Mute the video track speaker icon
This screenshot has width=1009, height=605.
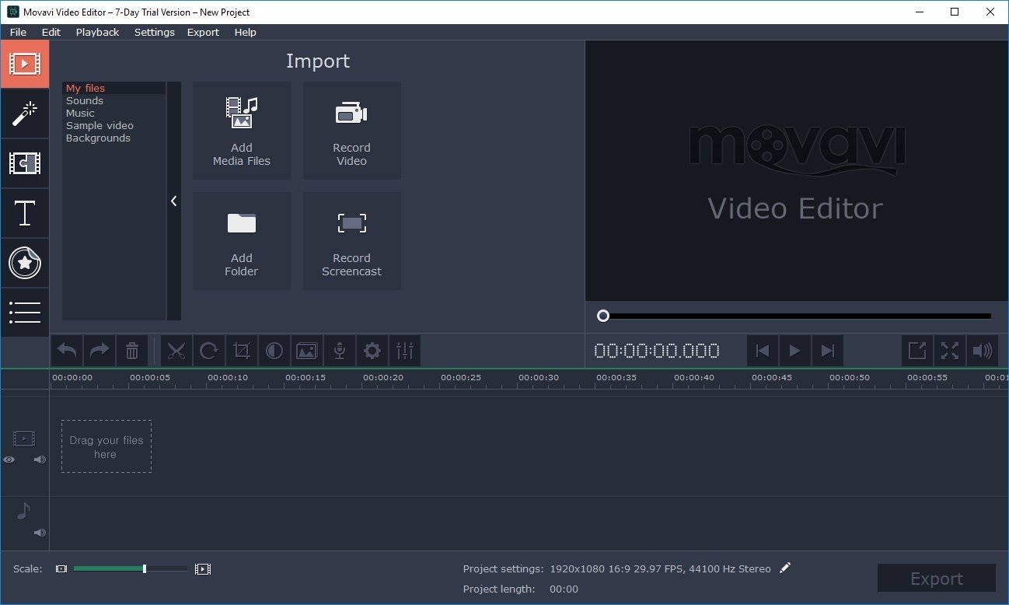(40, 460)
